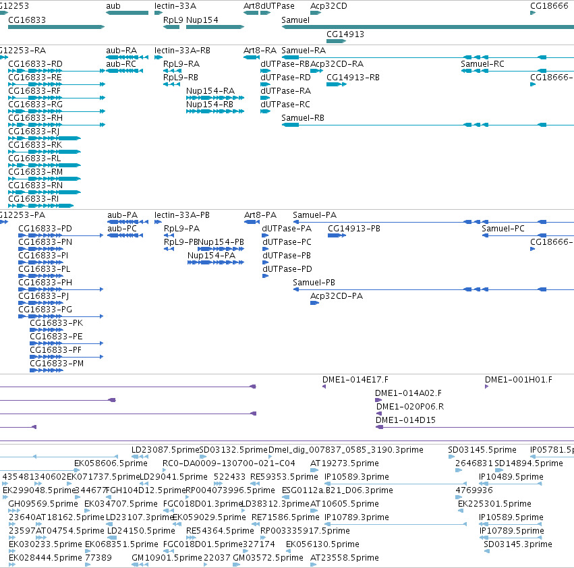Select the GM03572.5prime EST label
Screen dimensions: 574x568
(268, 557)
